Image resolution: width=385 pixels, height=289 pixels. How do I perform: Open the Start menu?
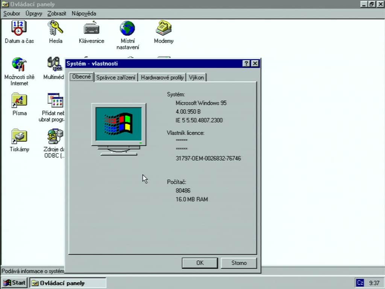15,283
